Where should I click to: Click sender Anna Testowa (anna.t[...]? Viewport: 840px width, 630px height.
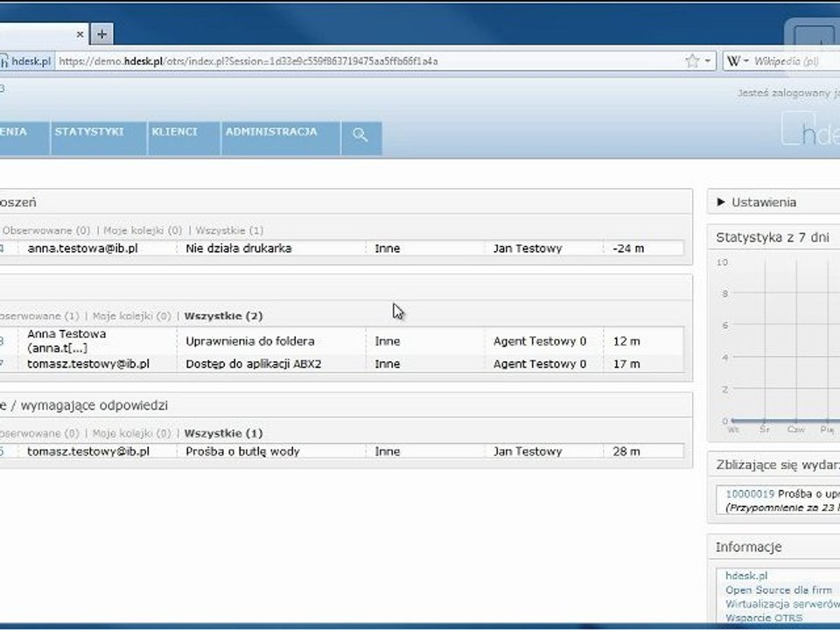[66, 341]
